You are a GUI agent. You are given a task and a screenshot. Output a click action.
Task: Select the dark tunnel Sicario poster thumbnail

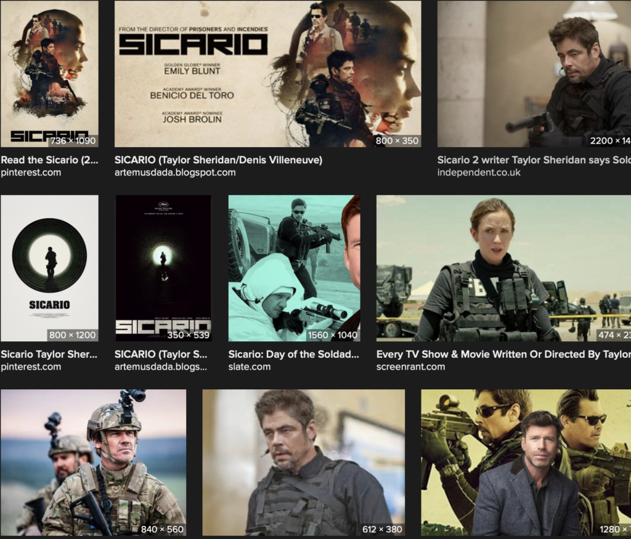coord(163,269)
